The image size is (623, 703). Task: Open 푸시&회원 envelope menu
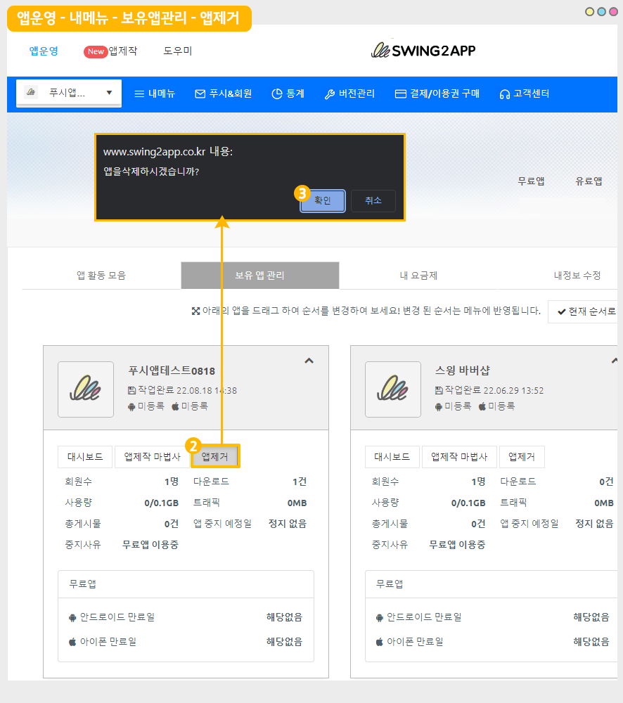coord(223,93)
